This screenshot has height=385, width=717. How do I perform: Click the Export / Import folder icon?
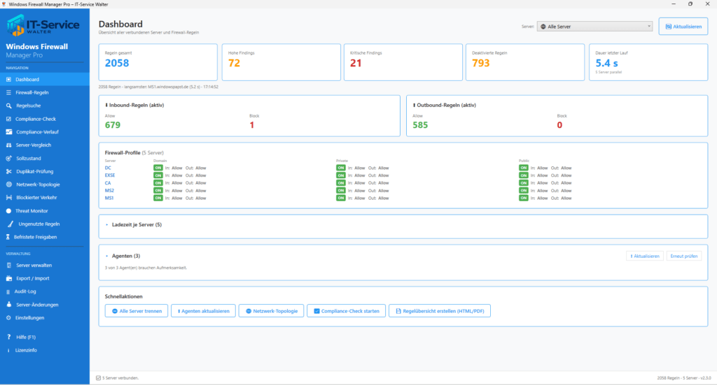(8, 278)
